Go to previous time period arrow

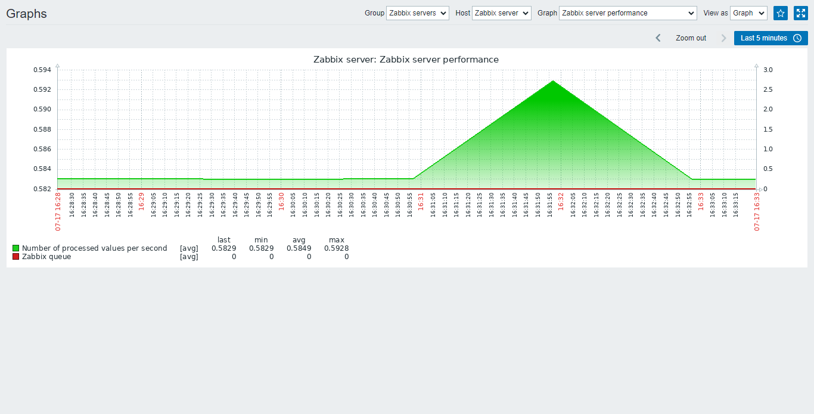(x=658, y=38)
